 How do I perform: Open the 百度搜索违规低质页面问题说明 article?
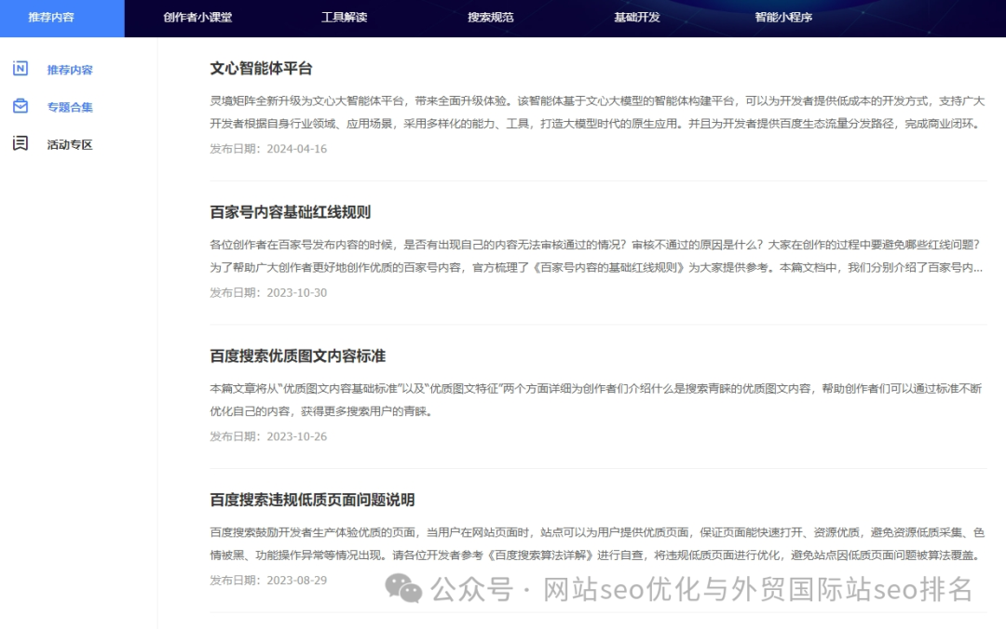pyautogui.click(x=306, y=500)
